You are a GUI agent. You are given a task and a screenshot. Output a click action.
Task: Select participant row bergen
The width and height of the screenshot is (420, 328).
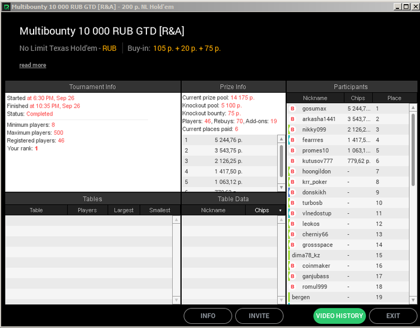348,297
